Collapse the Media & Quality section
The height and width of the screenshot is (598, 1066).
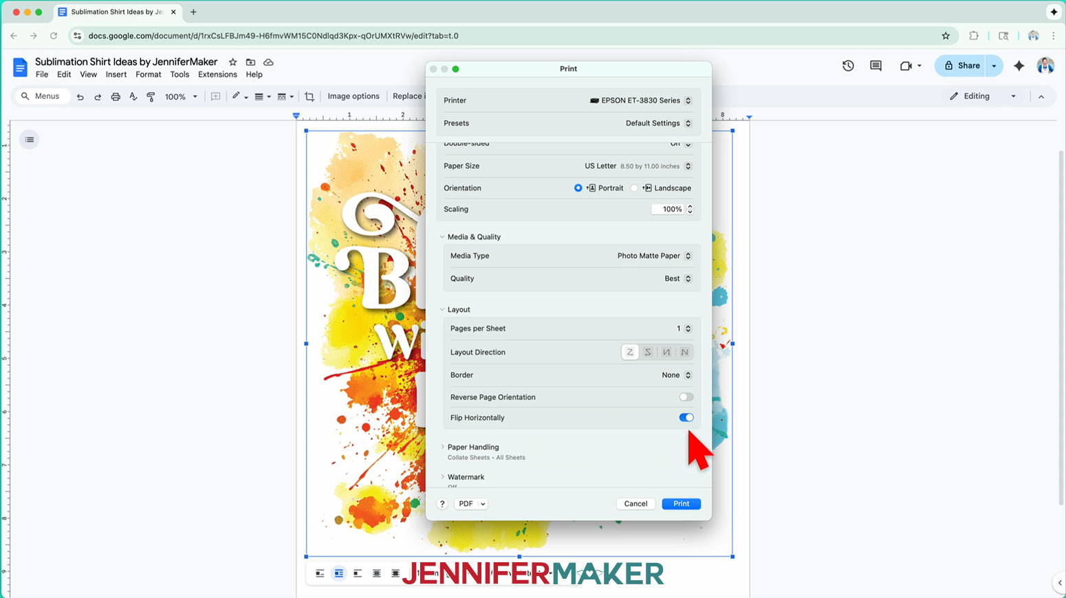pyautogui.click(x=442, y=237)
